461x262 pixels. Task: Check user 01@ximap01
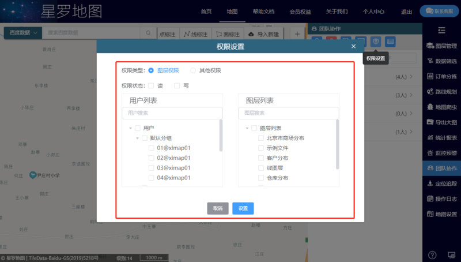coord(152,148)
